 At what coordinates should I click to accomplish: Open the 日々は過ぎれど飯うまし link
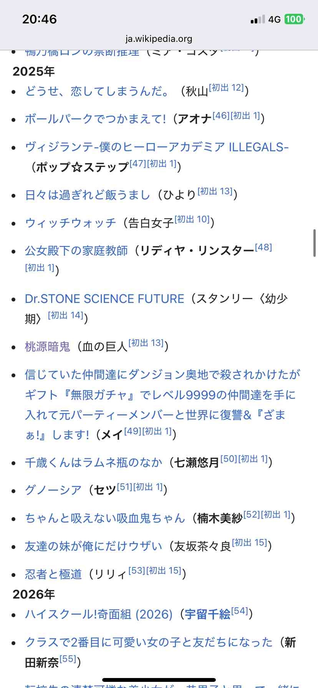point(88,195)
